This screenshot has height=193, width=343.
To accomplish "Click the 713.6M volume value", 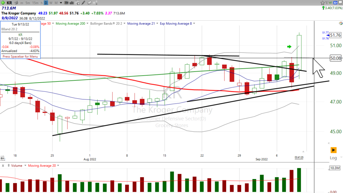I will click(x=9, y=8).
